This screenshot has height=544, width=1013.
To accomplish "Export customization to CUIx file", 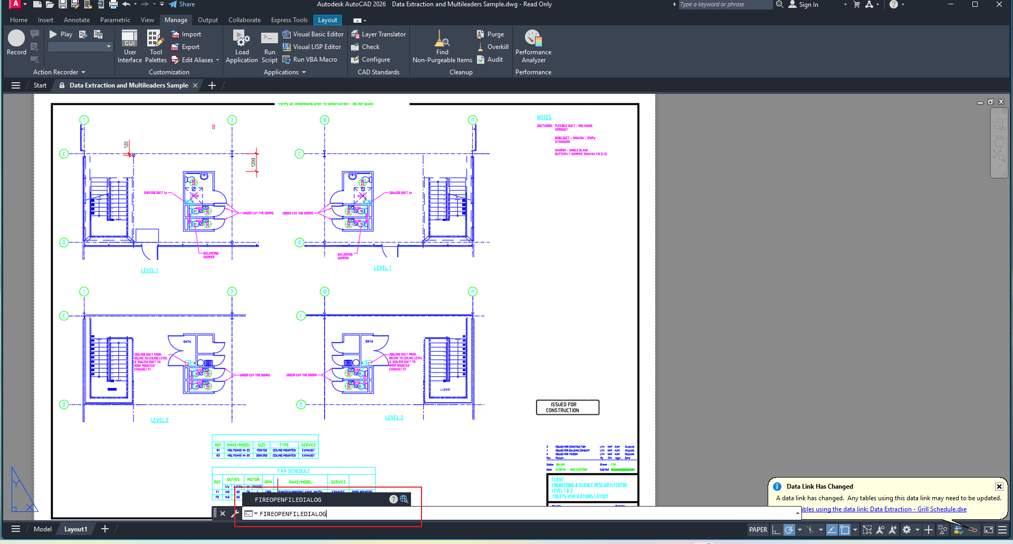I will coord(185,47).
